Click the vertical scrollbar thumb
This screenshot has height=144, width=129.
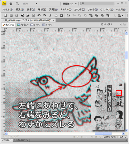126,55
